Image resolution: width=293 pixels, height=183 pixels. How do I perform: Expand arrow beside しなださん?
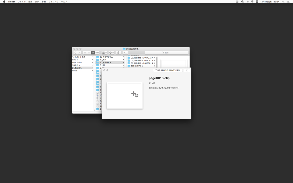tap(92, 68)
